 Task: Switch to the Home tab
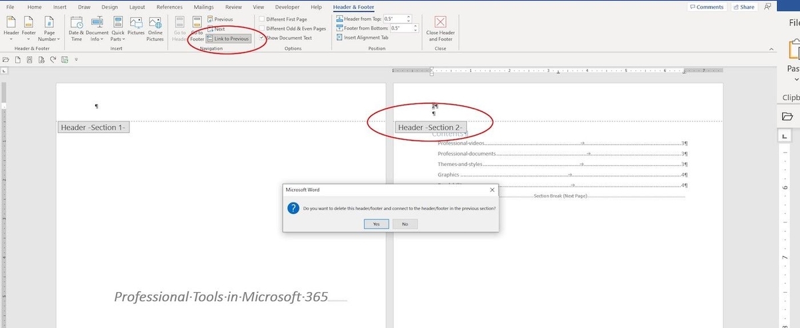tap(35, 7)
